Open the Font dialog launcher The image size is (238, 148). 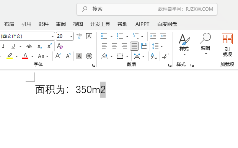(94, 65)
